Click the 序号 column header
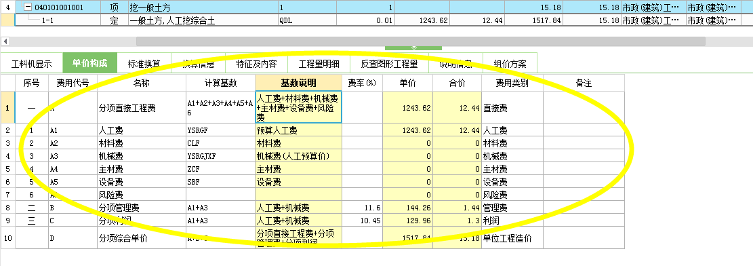This screenshot has height=266, width=753. [x=32, y=83]
